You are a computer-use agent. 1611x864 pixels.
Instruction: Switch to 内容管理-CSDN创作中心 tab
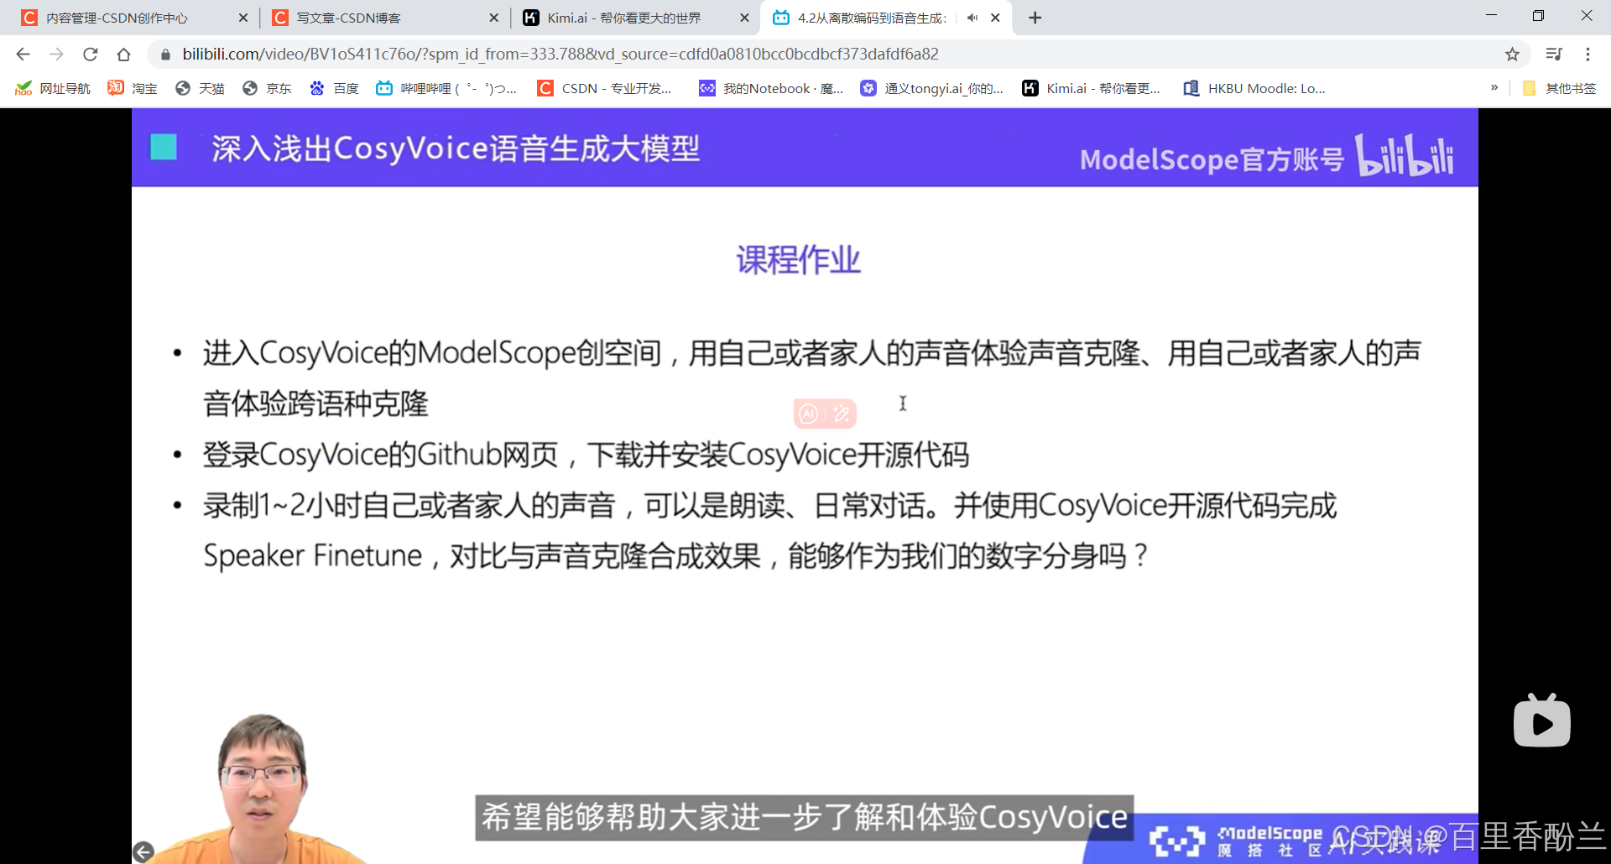tap(134, 18)
